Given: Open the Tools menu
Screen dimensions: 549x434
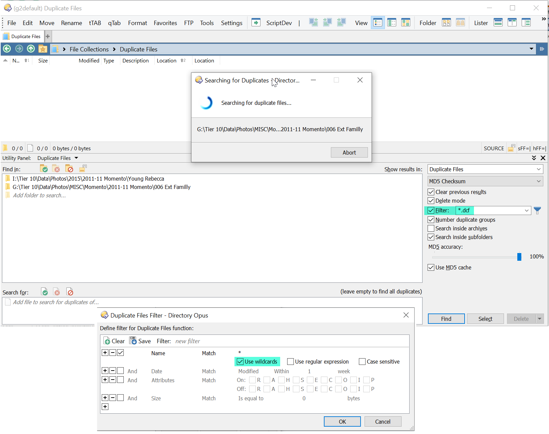Looking at the screenshot, I should [206, 23].
